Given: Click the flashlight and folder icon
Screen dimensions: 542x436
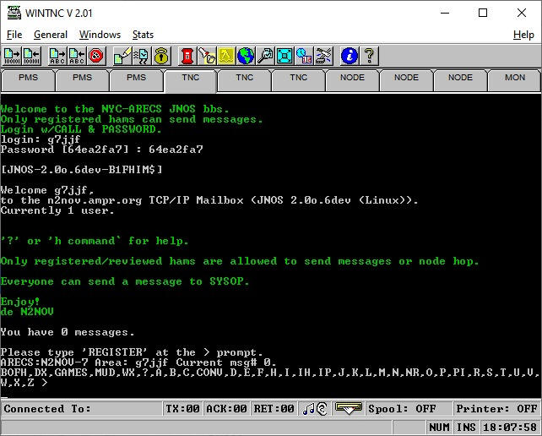Looking at the screenshot, I should point(207,56).
